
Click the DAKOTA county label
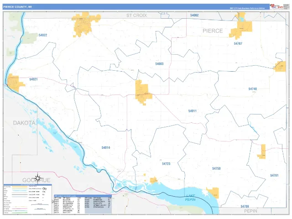tap(24, 123)
